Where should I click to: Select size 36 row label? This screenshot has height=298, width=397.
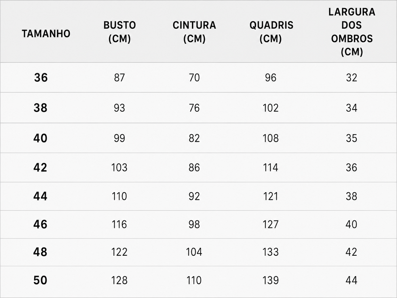(41, 77)
